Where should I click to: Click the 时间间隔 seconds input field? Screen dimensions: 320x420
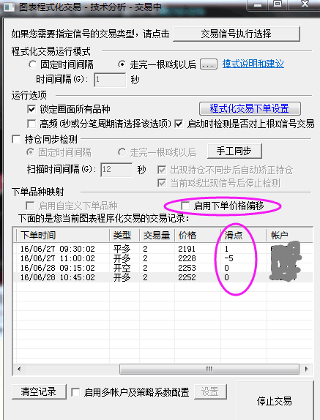coord(110,80)
